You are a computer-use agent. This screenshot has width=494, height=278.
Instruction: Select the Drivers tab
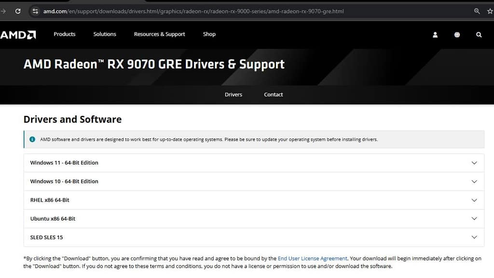coord(233,95)
